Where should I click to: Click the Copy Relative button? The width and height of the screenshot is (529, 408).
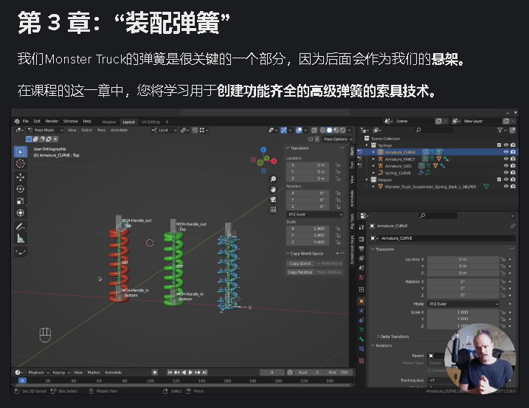click(x=300, y=272)
